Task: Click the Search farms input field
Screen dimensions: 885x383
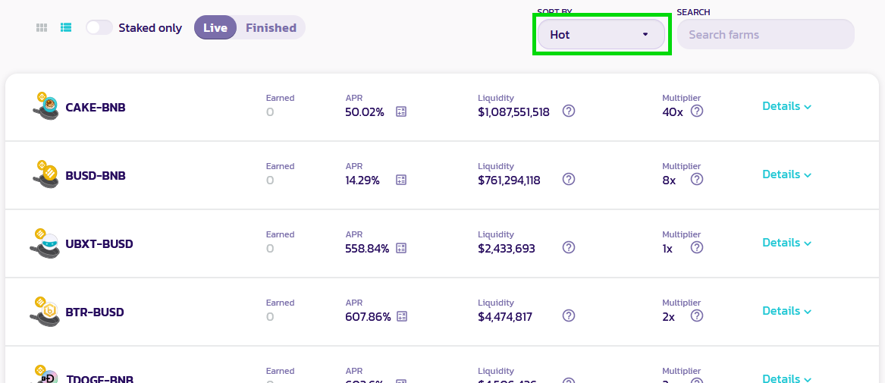Action: [765, 34]
